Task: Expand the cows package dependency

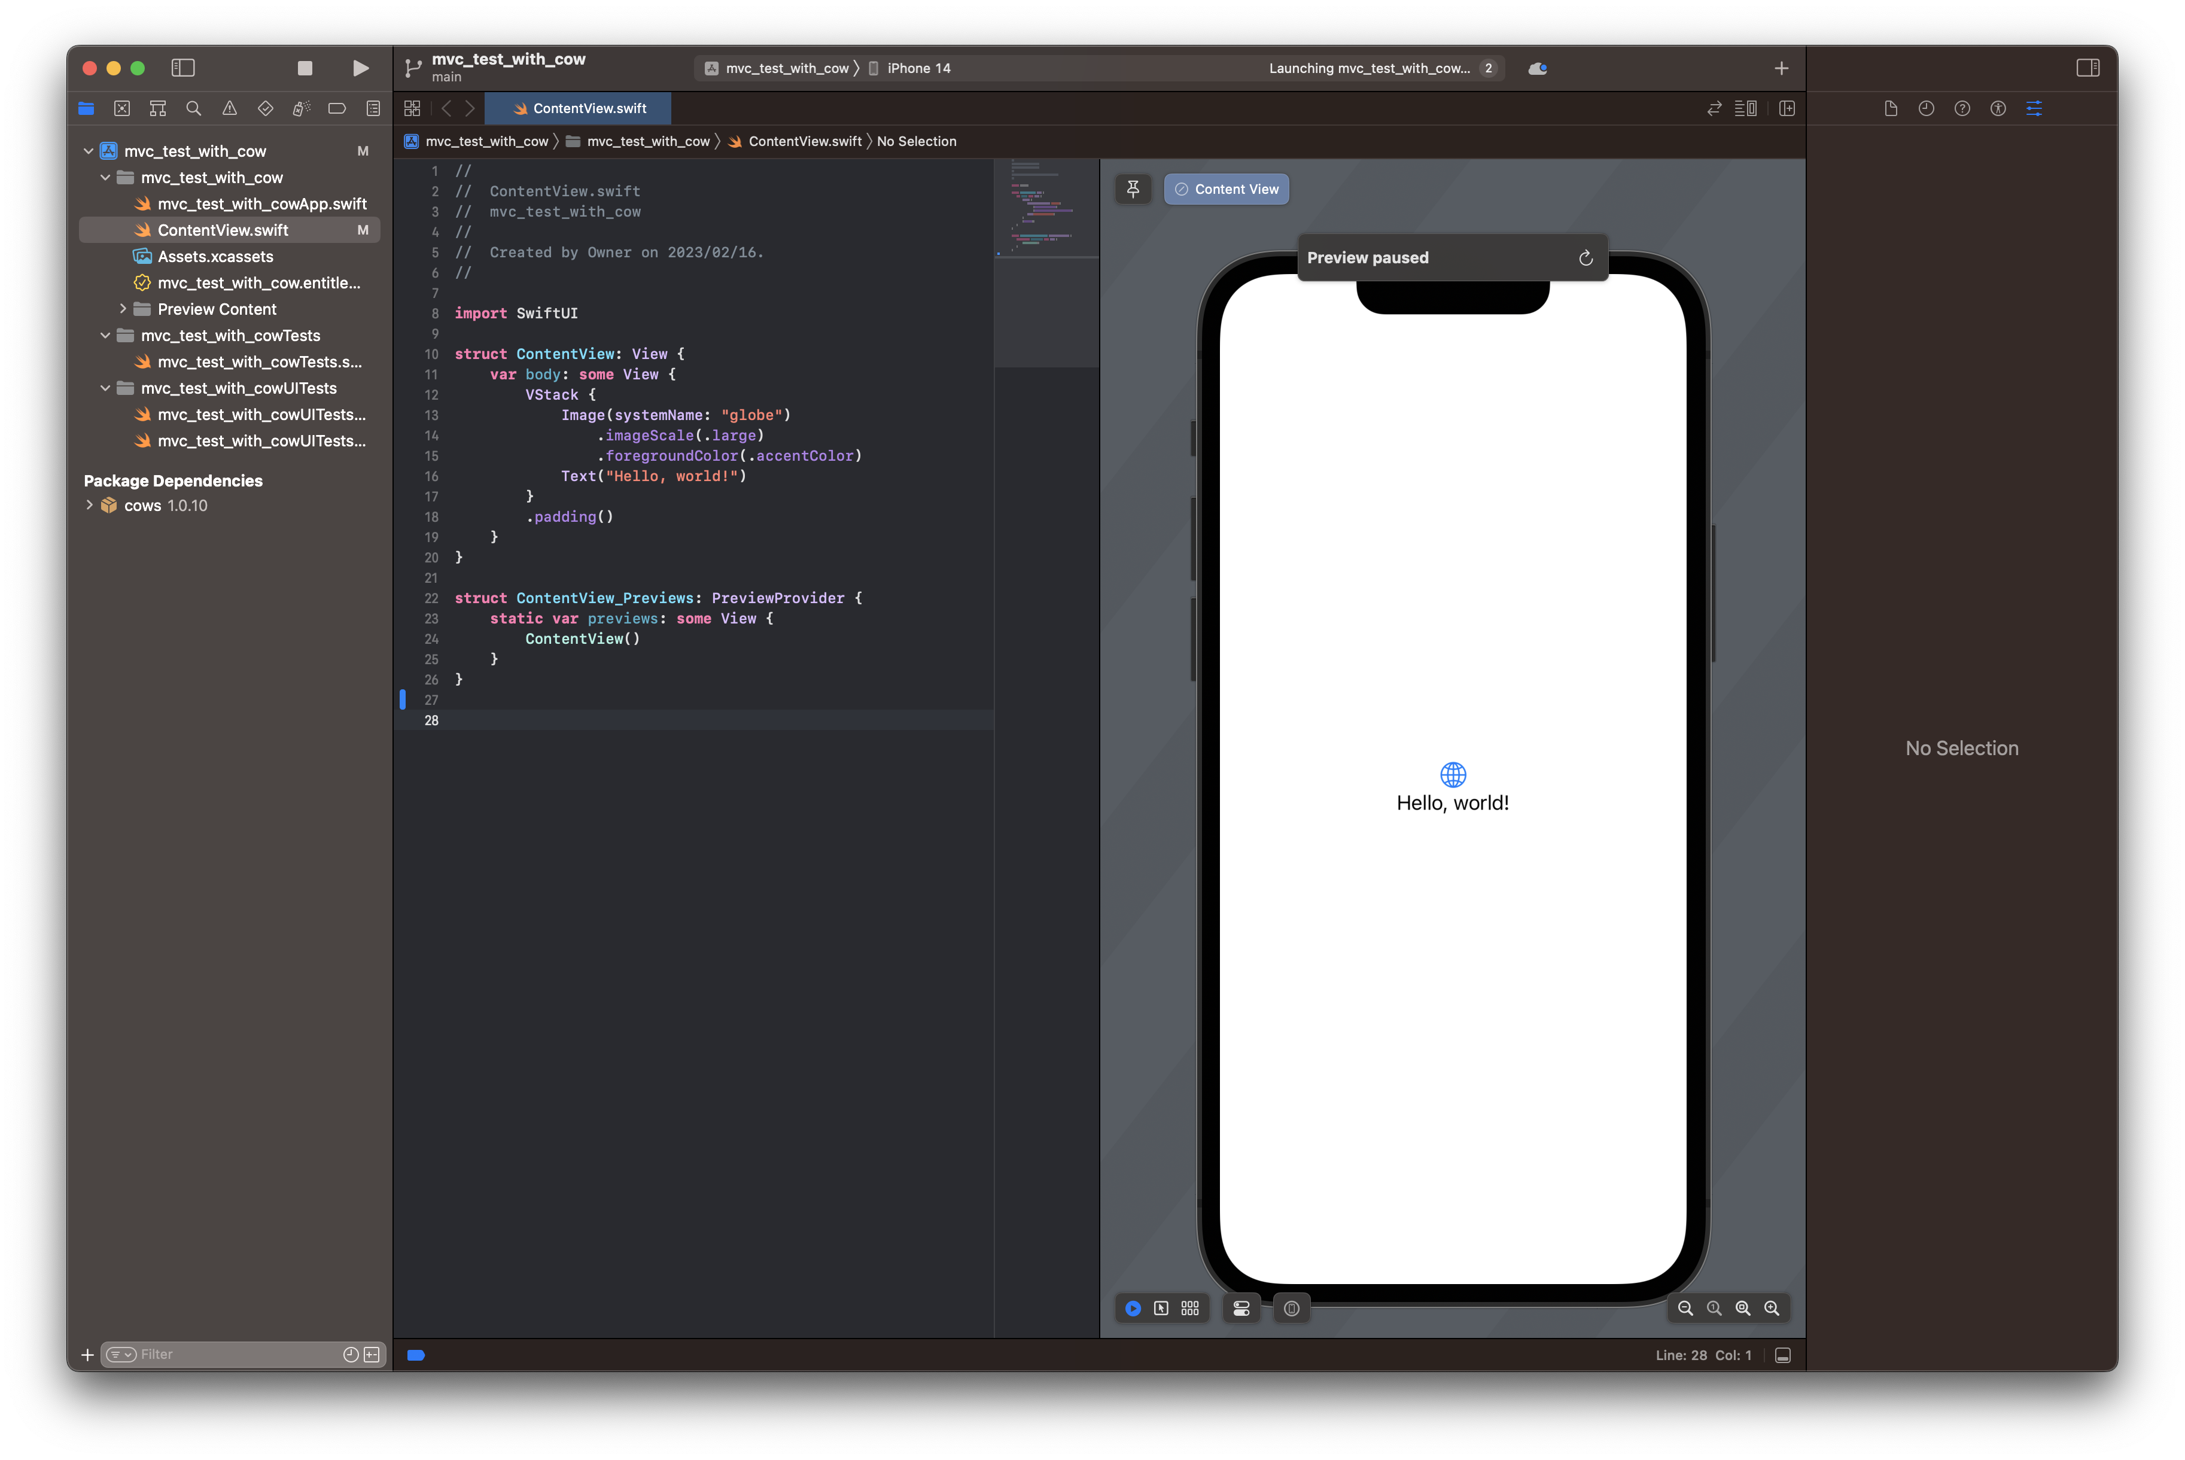Action: pyautogui.click(x=89, y=506)
